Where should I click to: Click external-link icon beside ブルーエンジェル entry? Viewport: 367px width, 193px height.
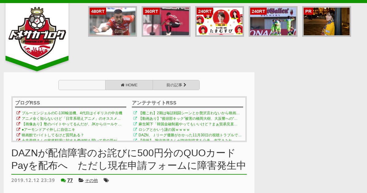point(18,113)
